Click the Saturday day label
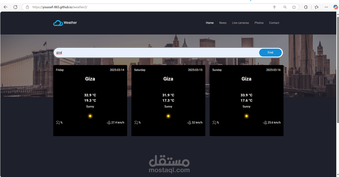Screen dimensions: 339x177 (x=140, y=70)
